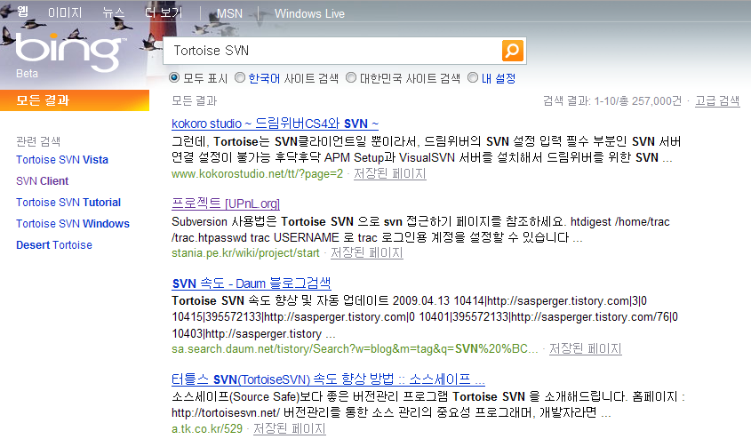Viewport: 751px width, 447px height.
Task: Open the 프로젝트 [UPnL.org] result
Action: click(x=226, y=204)
